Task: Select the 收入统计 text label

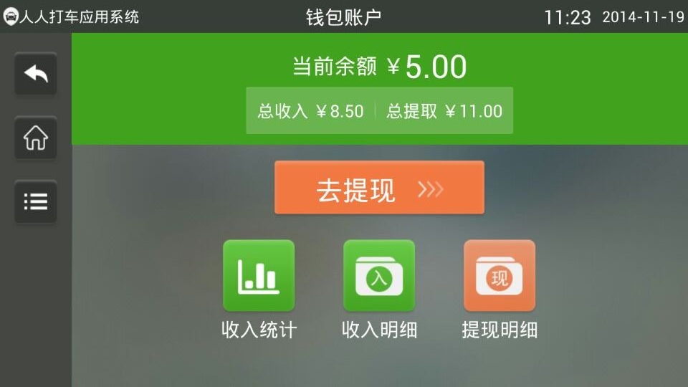Action: pos(259,330)
